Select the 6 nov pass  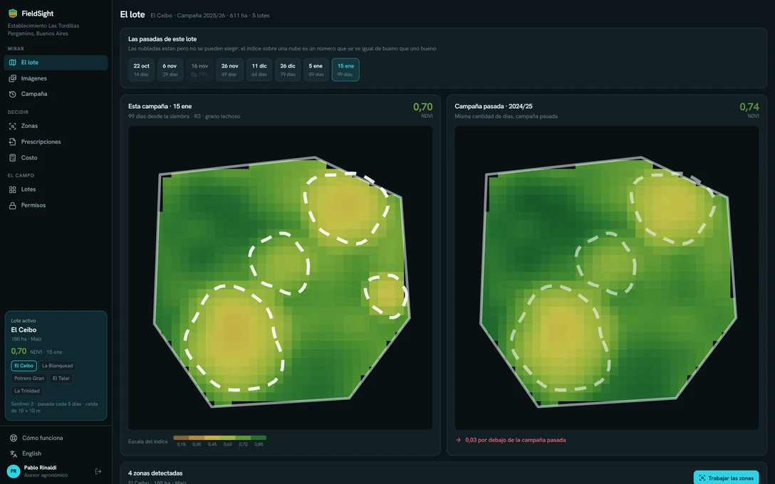tap(170, 70)
